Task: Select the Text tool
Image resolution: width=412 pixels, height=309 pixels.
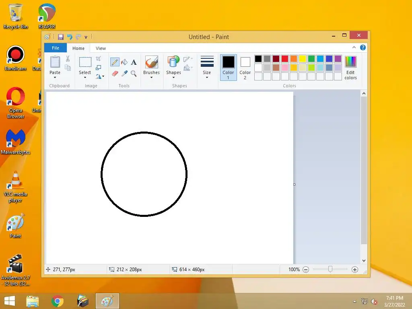Action: click(134, 62)
